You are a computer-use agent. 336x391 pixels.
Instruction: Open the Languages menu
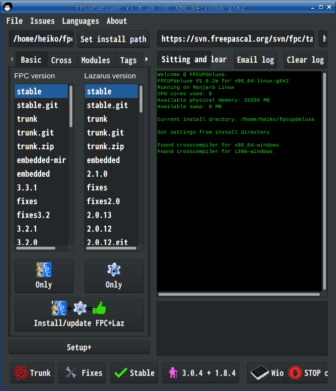coord(81,21)
